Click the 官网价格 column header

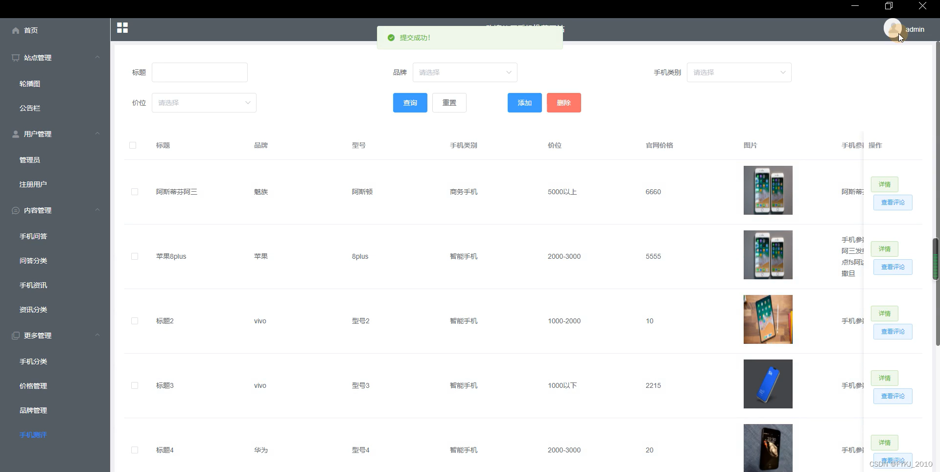click(659, 145)
